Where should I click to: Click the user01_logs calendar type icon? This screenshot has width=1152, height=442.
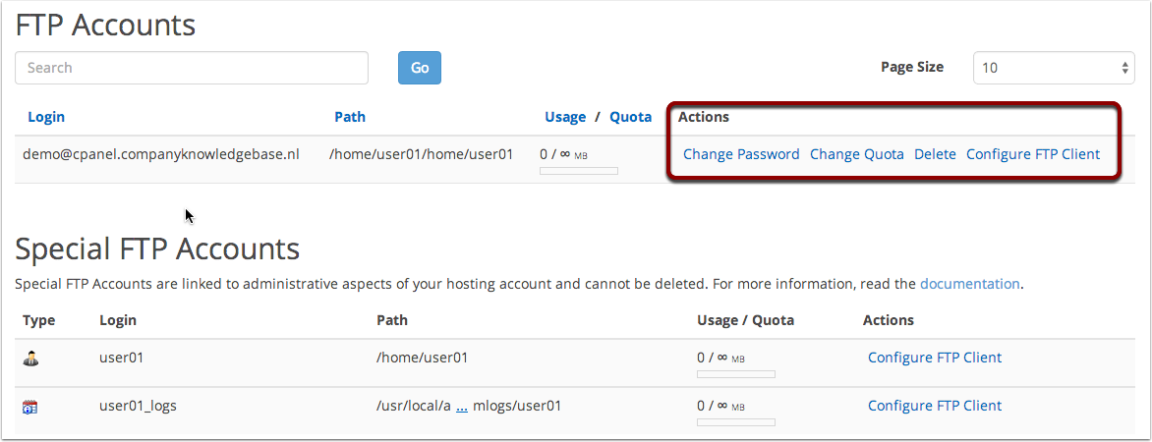coord(29,406)
